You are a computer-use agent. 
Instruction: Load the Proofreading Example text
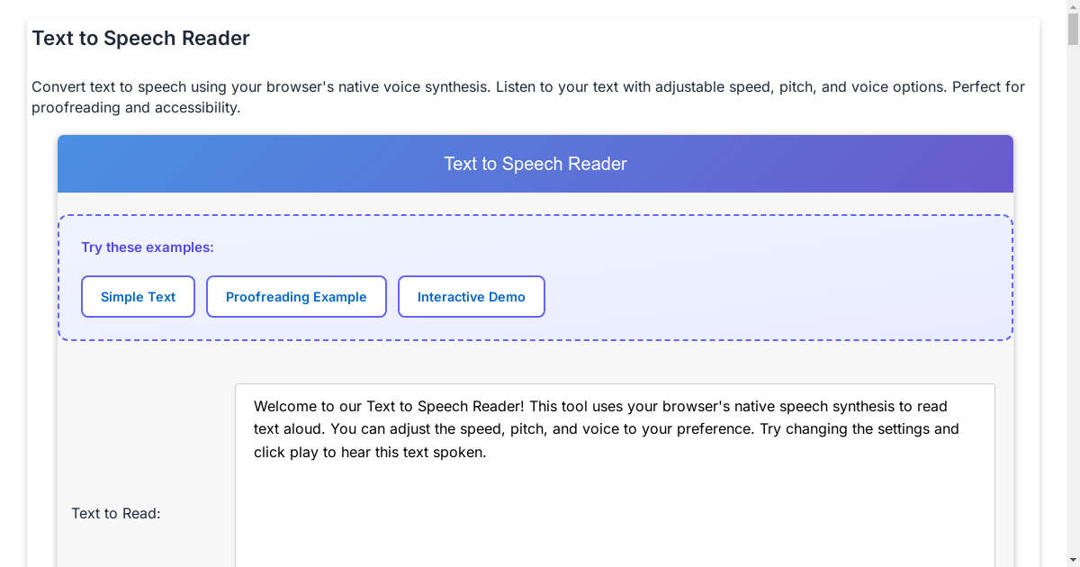(296, 297)
